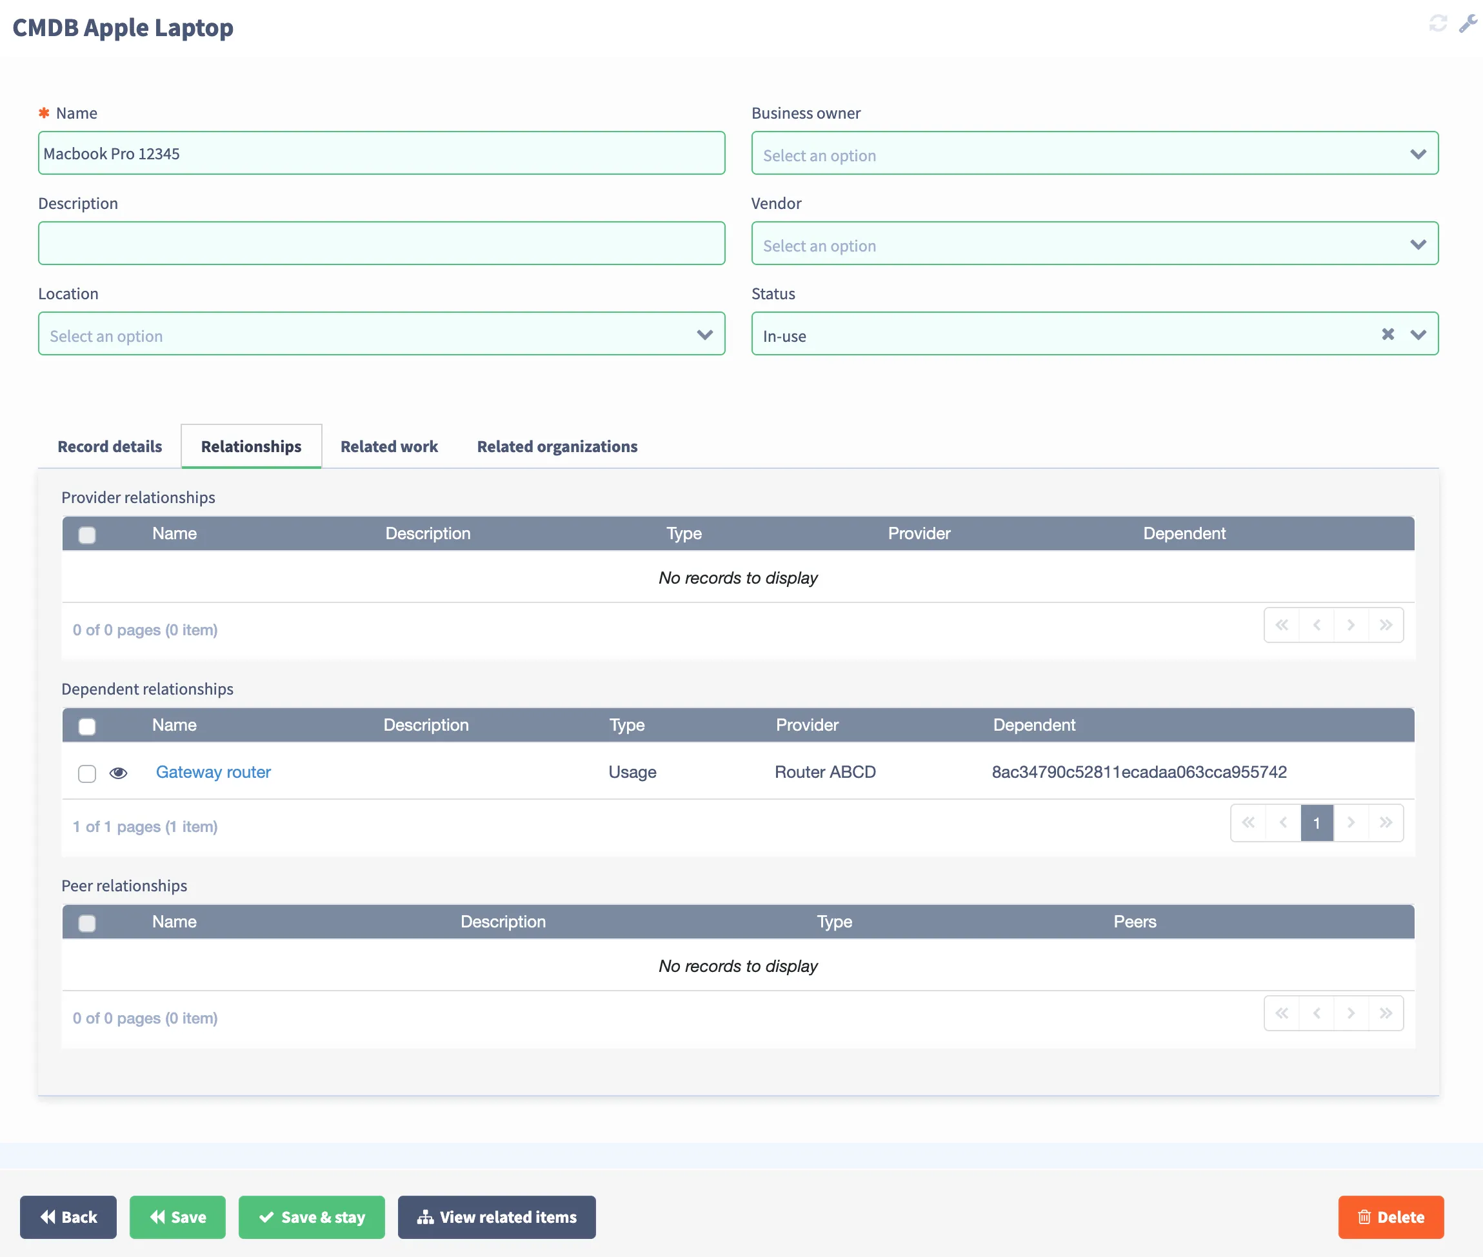Sort Provider relationships by Name column
Screen dimensions: 1483x1257
pos(174,534)
